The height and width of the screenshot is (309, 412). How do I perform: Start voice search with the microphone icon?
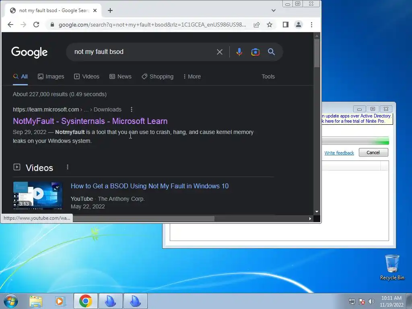pos(239,52)
